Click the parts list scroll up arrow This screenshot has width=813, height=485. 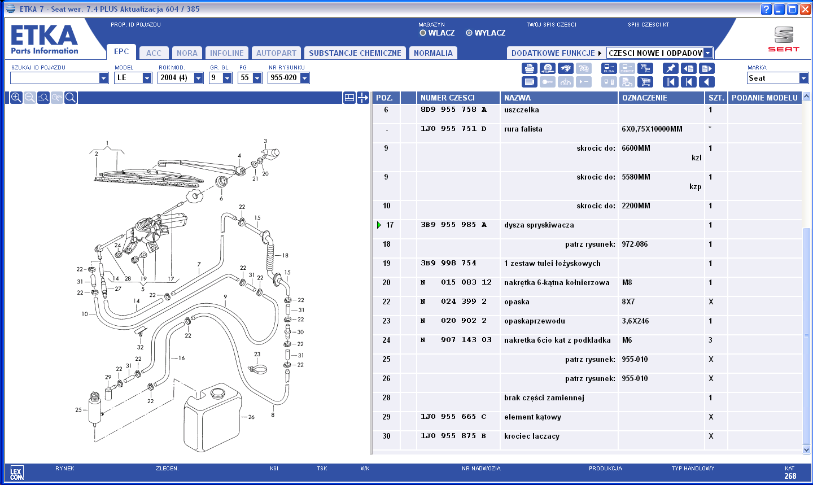(806, 97)
